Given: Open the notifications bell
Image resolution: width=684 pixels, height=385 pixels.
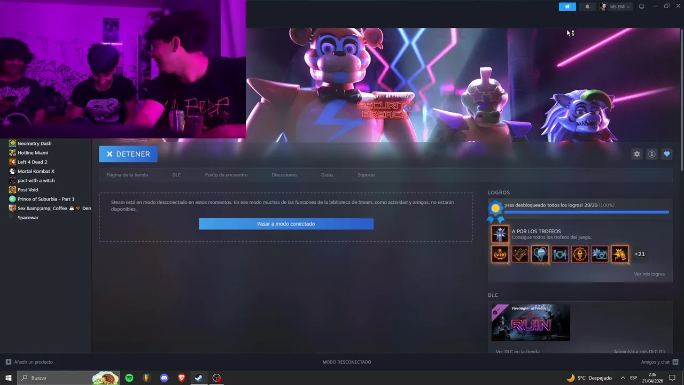Looking at the screenshot, I should click(588, 6).
